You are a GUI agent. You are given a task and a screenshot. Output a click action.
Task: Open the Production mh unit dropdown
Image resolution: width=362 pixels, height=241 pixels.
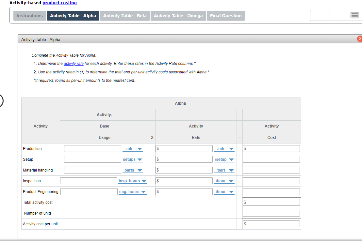click(133, 149)
